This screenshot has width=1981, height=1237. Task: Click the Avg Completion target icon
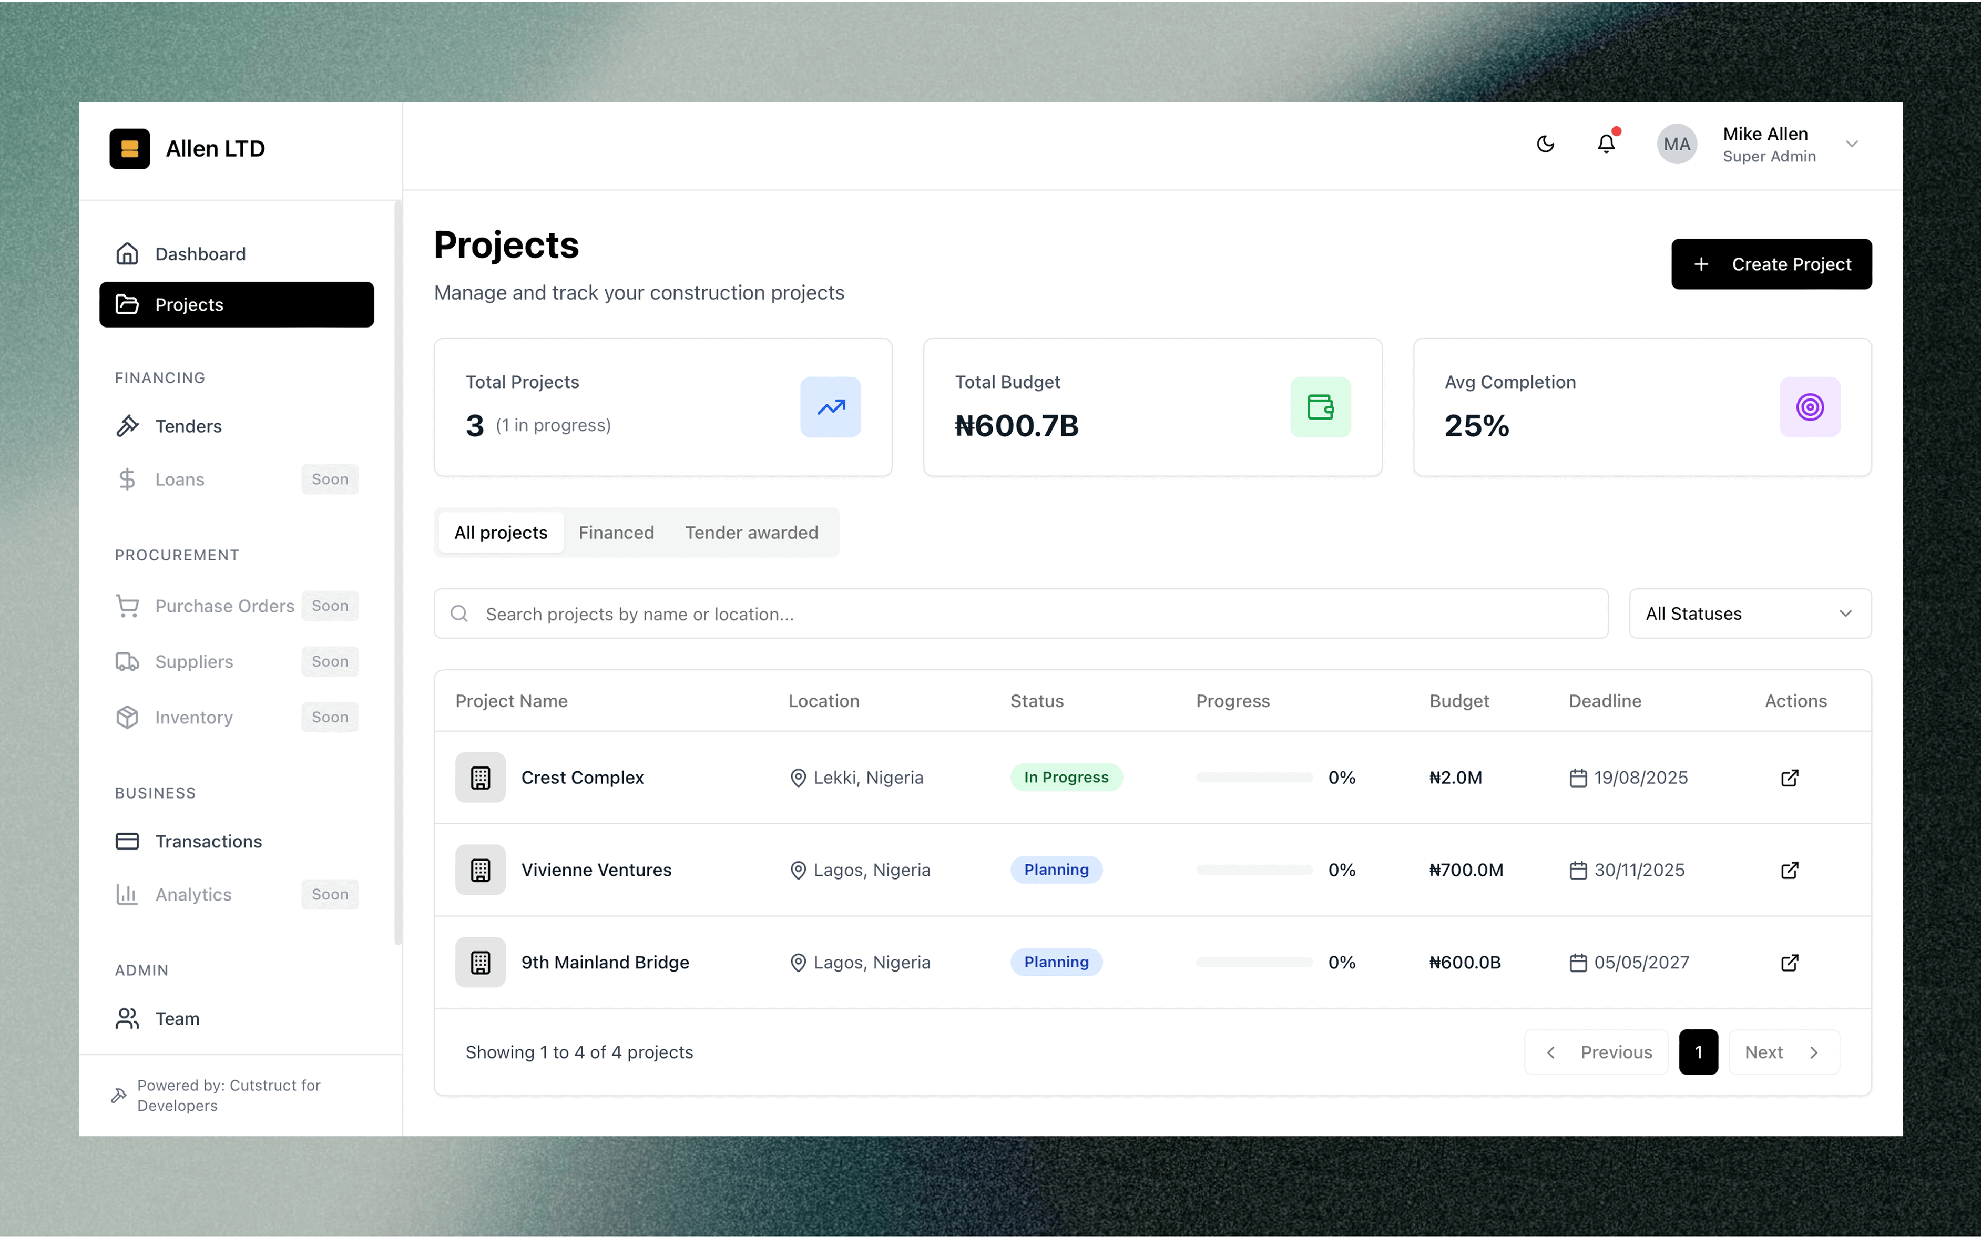[x=1809, y=406]
